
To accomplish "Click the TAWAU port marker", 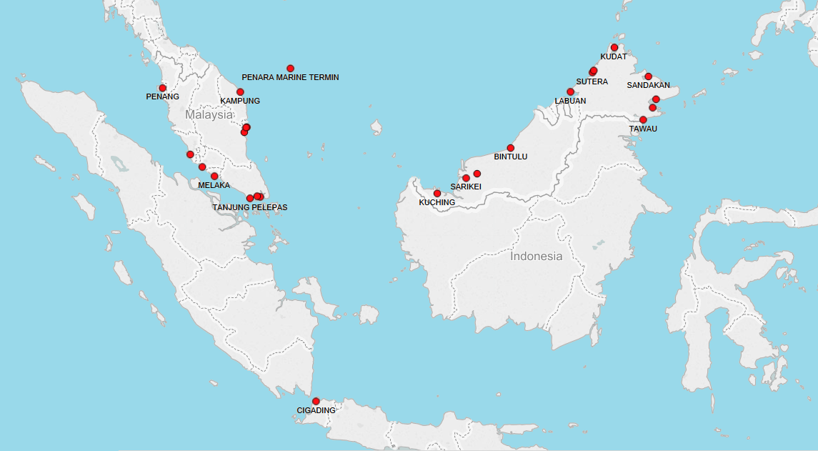I will point(643,119).
